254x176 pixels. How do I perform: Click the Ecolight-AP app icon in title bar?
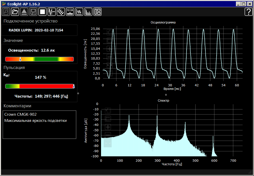(x=4, y=4)
